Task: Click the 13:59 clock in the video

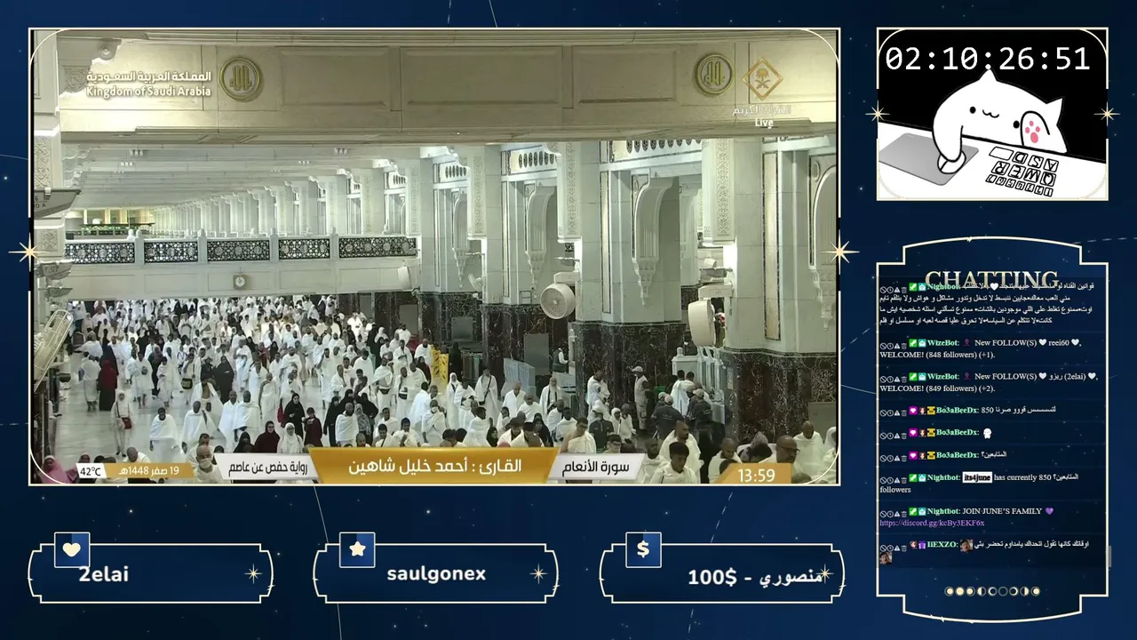Action: [757, 476]
